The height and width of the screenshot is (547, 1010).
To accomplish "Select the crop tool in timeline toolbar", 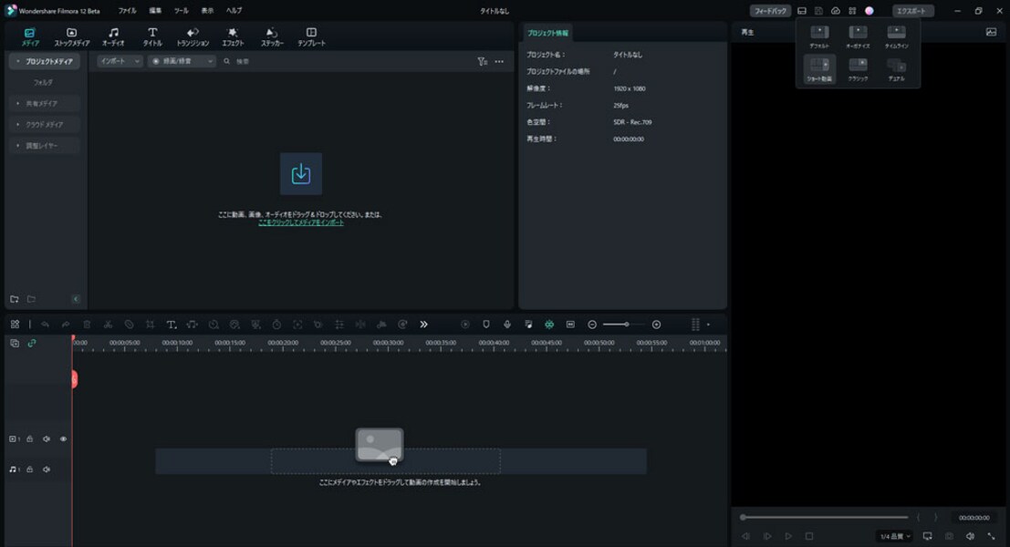I will 150,325.
